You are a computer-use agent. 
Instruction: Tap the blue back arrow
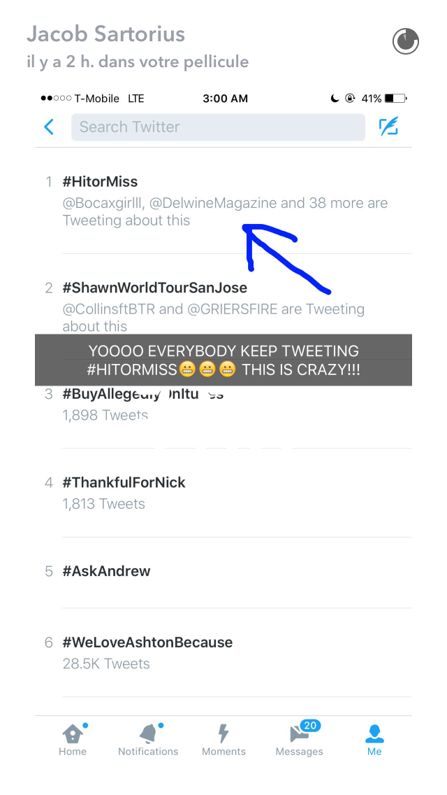coord(49,127)
